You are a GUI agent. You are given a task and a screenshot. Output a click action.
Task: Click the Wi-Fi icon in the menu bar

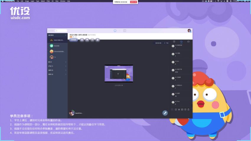(x=218, y=1)
